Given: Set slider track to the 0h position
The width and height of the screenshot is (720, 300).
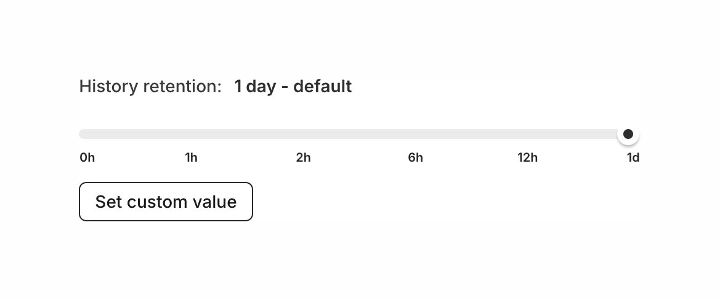Looking at the screenshot, I should [85, 134].
